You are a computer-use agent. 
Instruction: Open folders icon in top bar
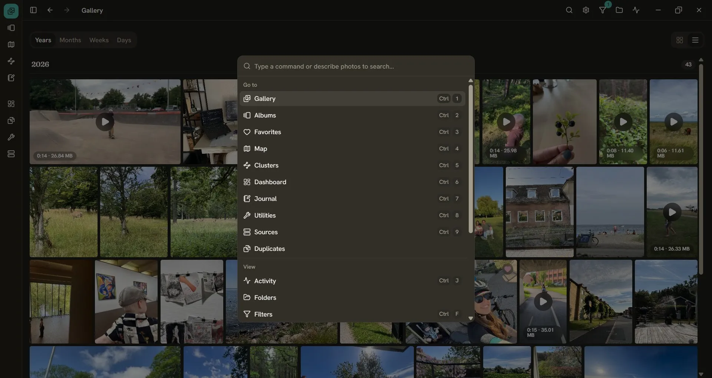[x=619, y=10]
